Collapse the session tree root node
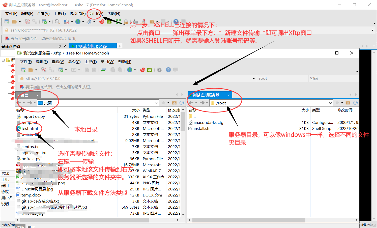Viewport: 377px width, 228px height. [x=3, y=60]
